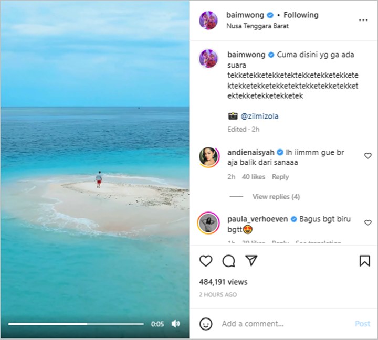Screen dimensions: 378x340
Task: Click the Post comment button
Action: click(x=362, y=324)
